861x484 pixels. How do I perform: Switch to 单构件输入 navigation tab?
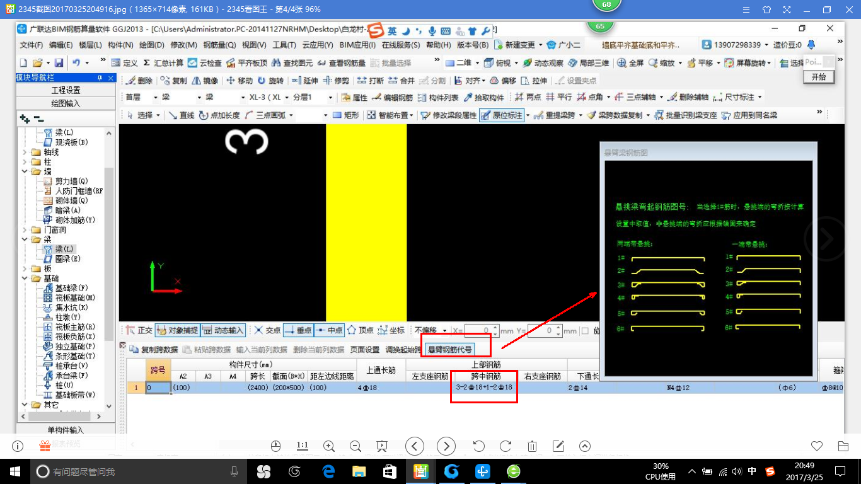point(66,430)
